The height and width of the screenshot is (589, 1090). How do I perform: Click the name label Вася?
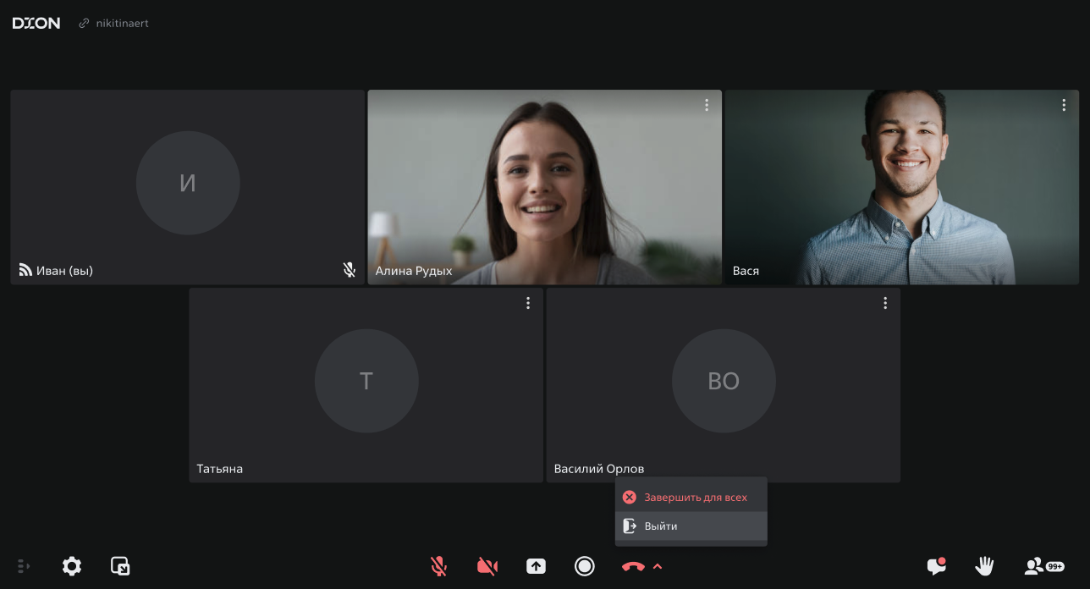746,271
